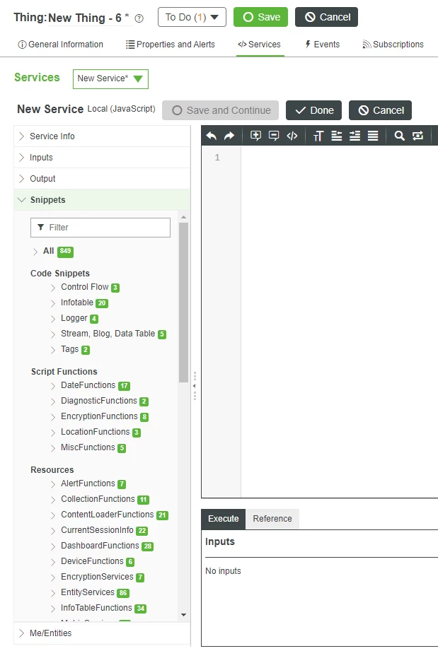This screenshot has height=651, width=438.
Task: Expand the Output section
Action: pyautogui.click(x=102, y=179)
